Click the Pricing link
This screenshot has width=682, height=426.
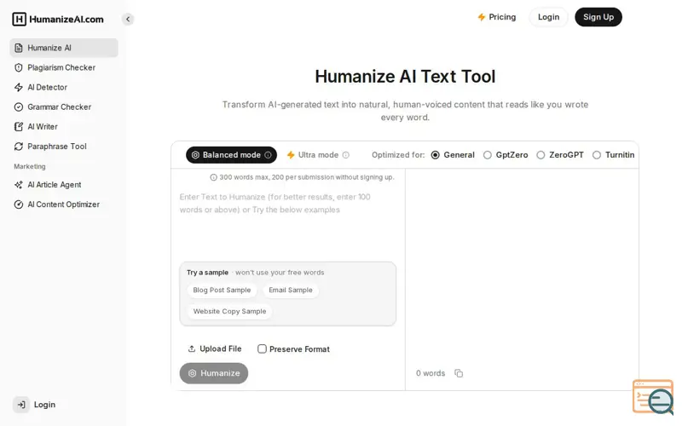click(x=497, y=17)
